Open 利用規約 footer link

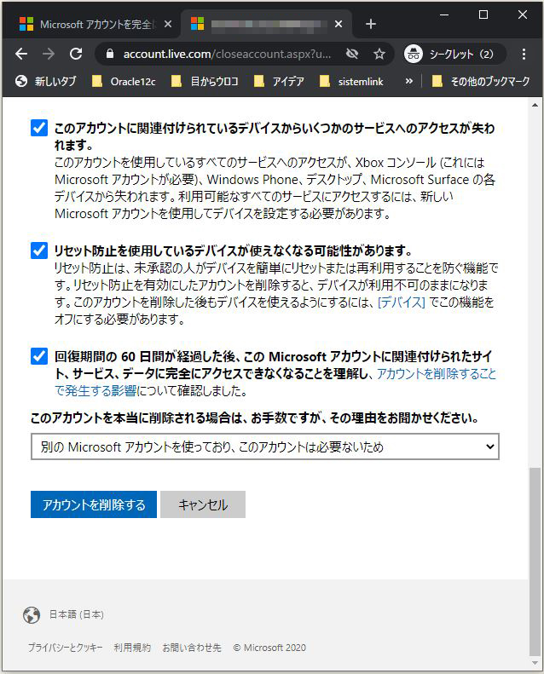pos(132,648)
